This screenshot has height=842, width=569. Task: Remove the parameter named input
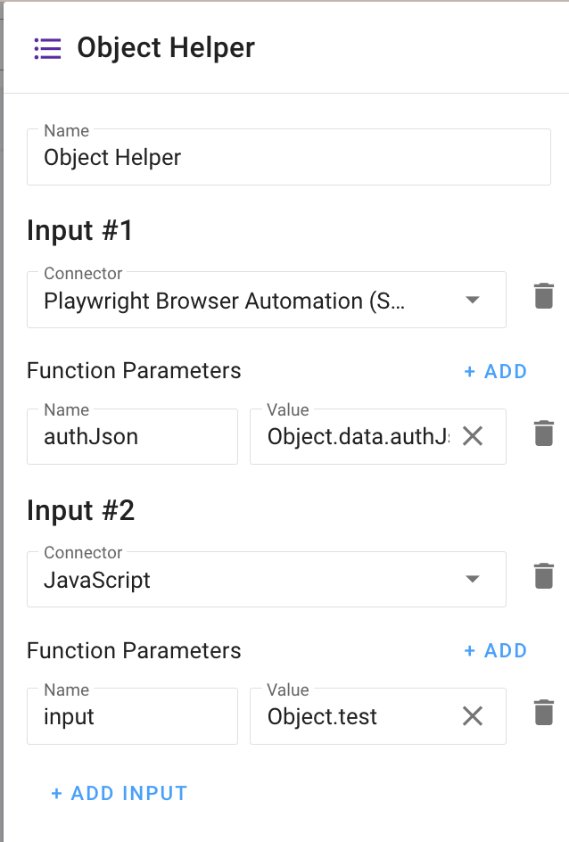coord(543,713)
